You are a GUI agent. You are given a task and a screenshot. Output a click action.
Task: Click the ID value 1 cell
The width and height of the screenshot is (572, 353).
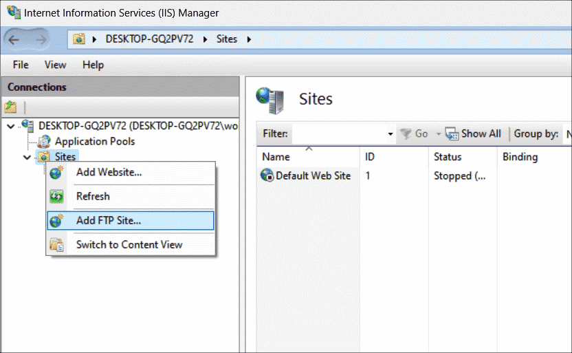point(368,175)
